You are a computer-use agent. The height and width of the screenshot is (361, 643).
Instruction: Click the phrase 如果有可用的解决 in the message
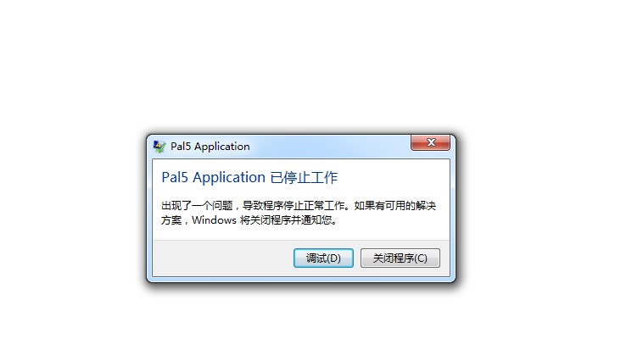point(395,205)
